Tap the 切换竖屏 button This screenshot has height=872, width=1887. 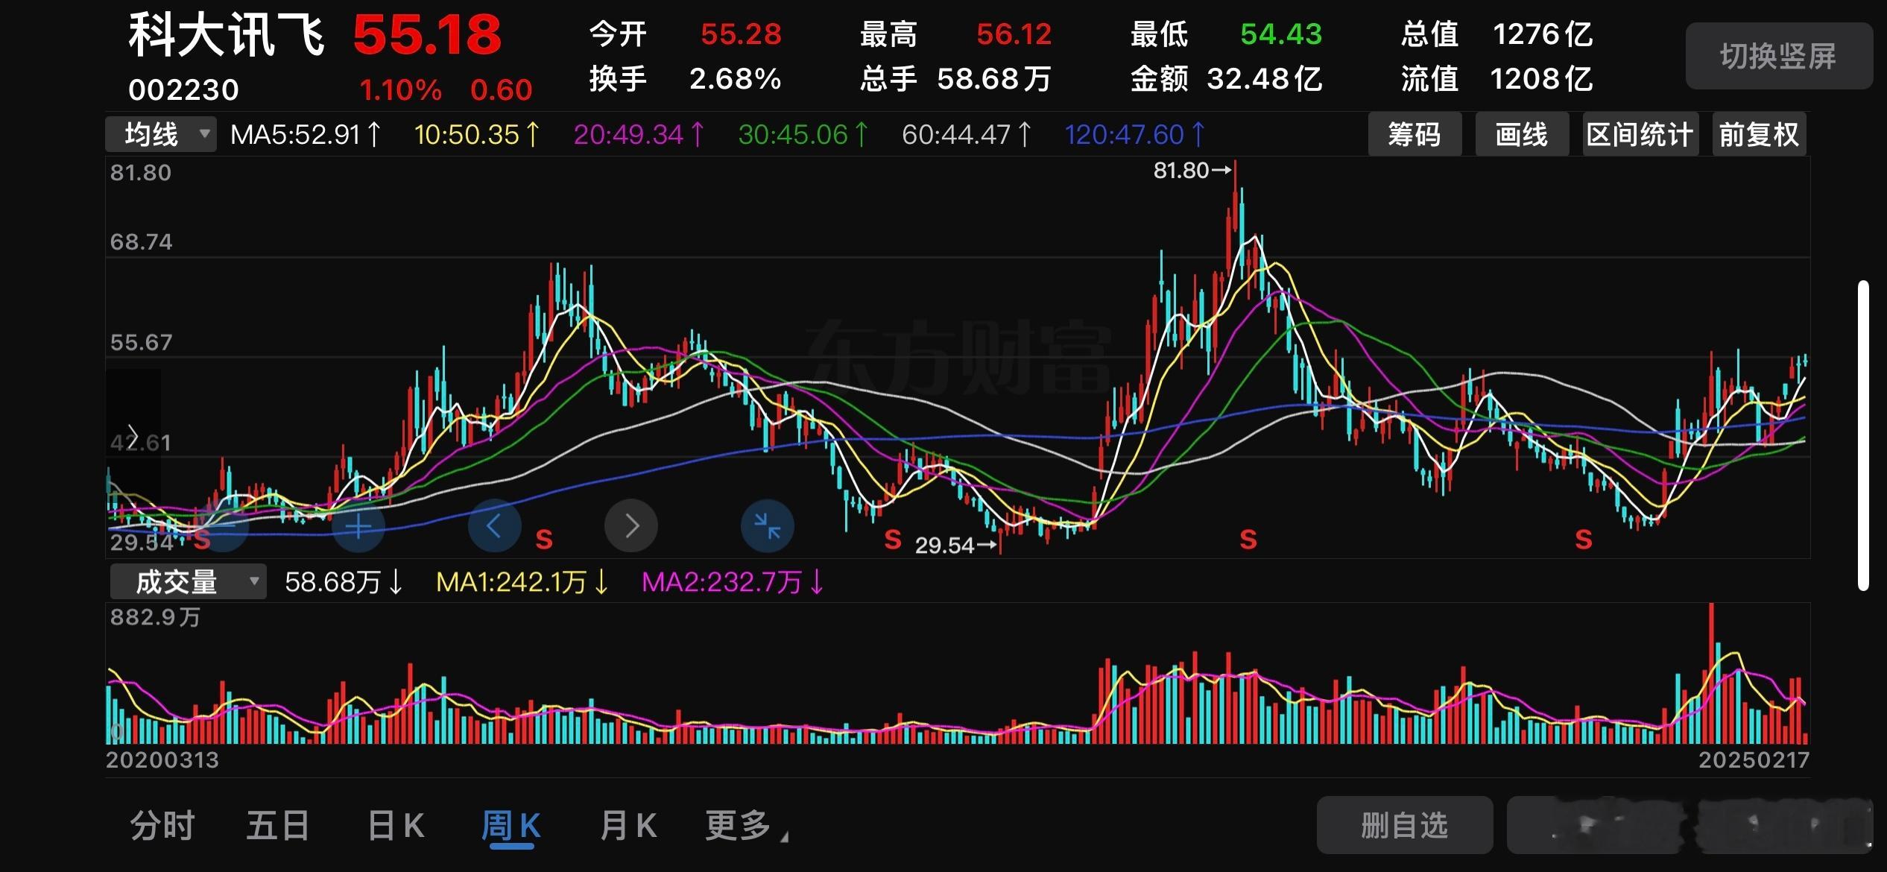1779,57
